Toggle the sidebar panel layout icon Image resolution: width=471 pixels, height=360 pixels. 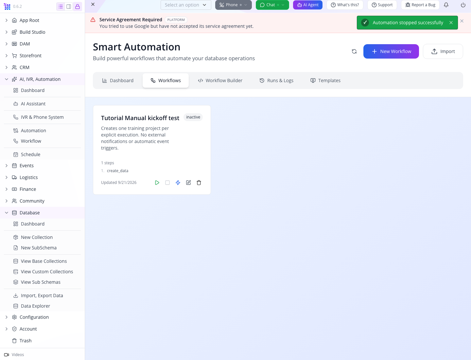click(x=69, y=7)
